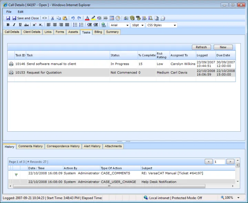This screenshot has width=248, height=203.
Task: Toggle Bold formatting
Action: [8, 25]
